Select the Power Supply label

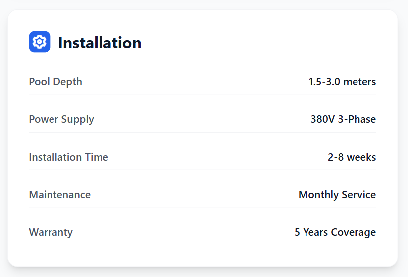coord(61,119)
